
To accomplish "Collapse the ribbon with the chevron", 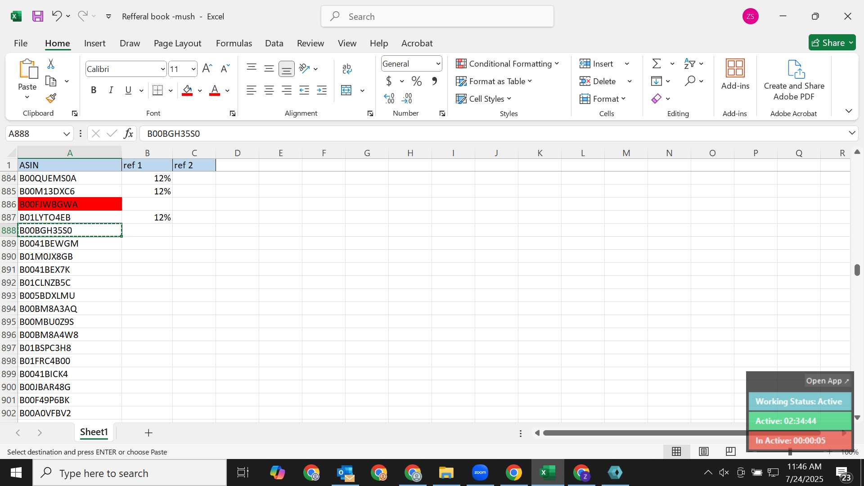I will pos(849,111).
